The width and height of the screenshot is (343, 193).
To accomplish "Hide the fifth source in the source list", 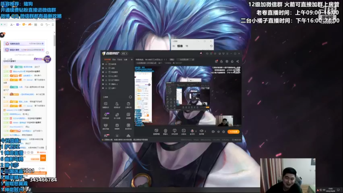I will (103, 80).
